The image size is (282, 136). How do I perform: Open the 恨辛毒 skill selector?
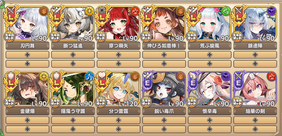pyautogui.click(x=210, y=111)
